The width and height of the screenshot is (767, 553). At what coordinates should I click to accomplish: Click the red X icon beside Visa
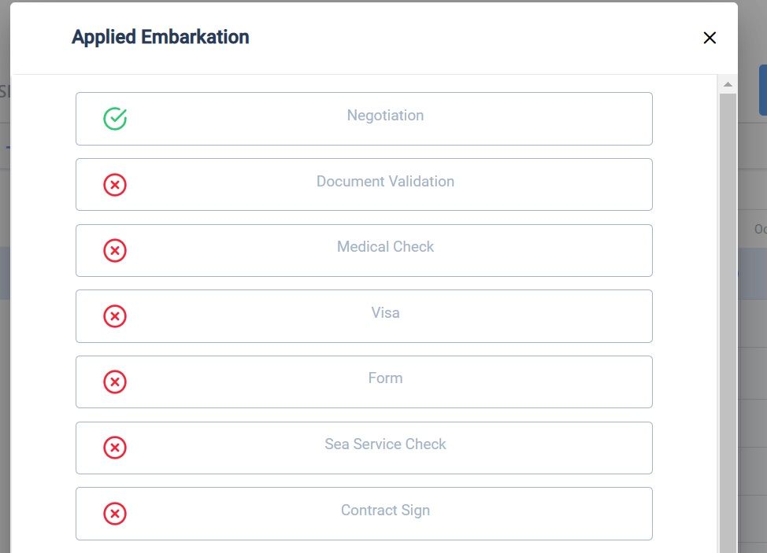click(x=115, y=316)
